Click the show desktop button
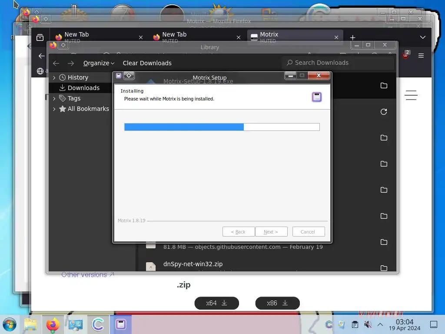The width and height of the screenshot is (445, 334). (x=434, y=324)
